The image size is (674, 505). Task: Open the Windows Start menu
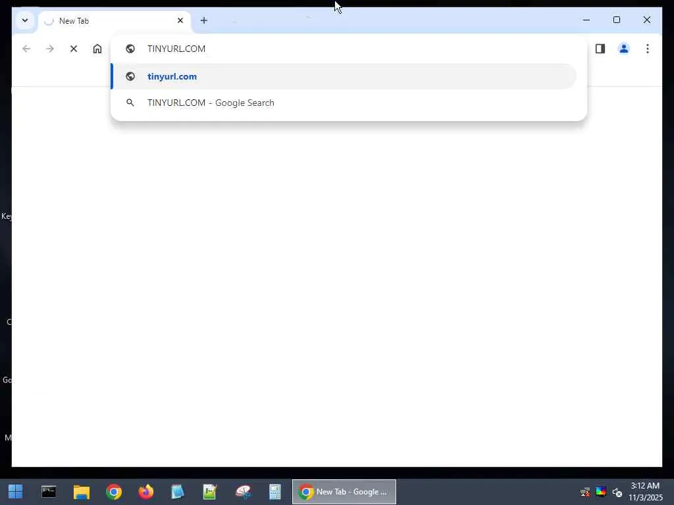click(16, 492)
